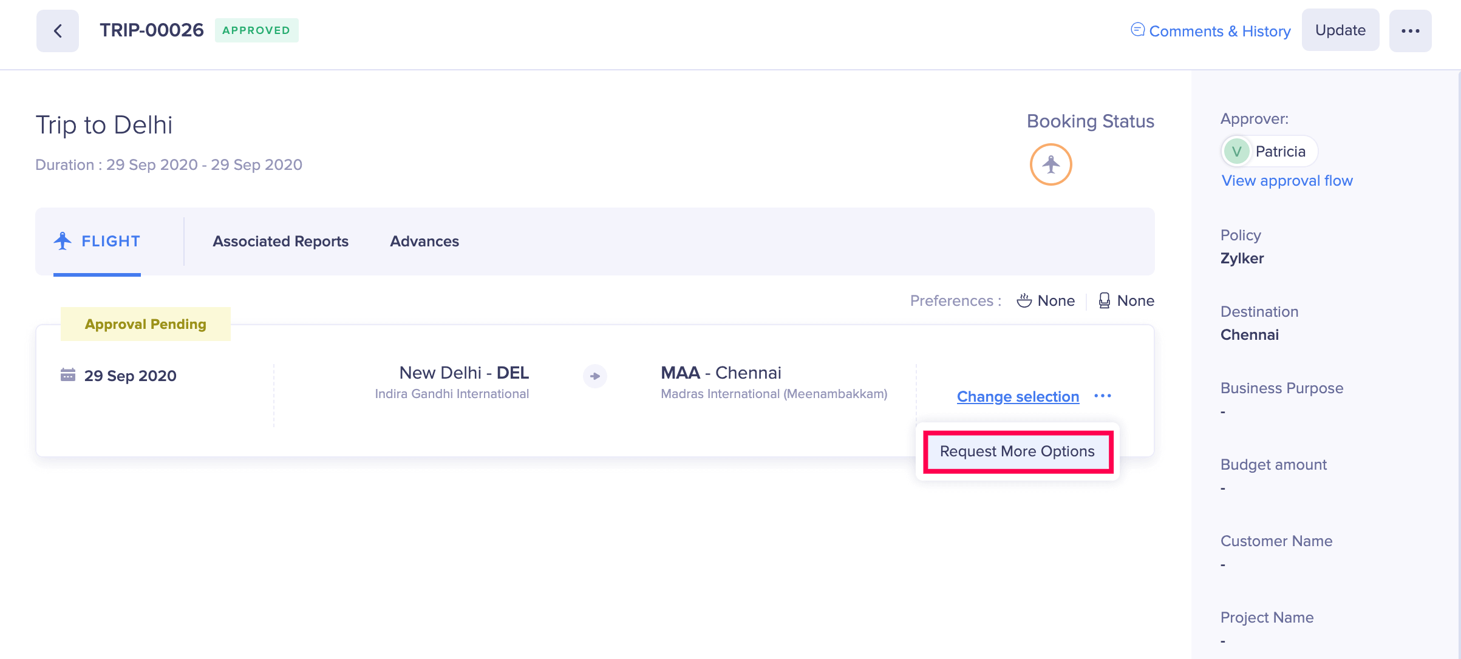Click Patricia's approver avatar
The height and width of the screenshot is (659, 1461).
coord(1238,151)
